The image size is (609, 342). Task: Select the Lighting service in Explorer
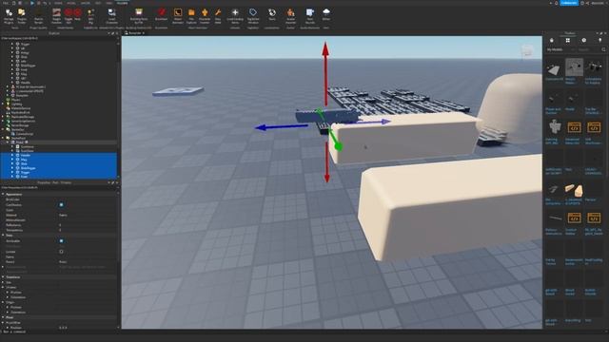coord(16,104)
